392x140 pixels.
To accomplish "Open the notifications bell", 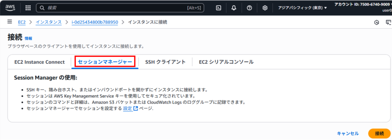I will click(x=234, y=8).
